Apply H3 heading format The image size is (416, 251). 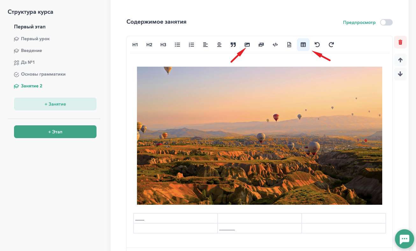tap(163, 45)
